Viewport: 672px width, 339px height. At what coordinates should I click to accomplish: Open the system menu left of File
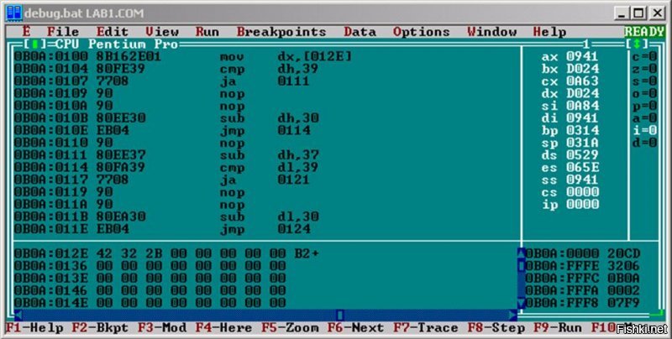coord(26,32)
